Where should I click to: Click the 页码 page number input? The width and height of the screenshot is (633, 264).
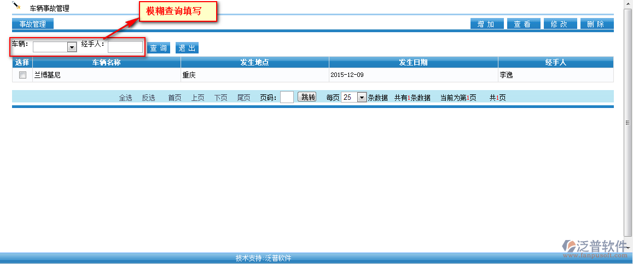coord(287,97)
